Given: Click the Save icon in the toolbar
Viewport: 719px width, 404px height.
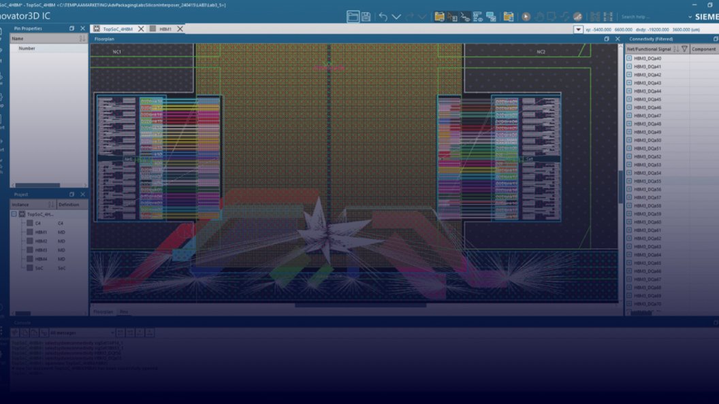Looking at the screenshot, I should [x=366, y=16].
